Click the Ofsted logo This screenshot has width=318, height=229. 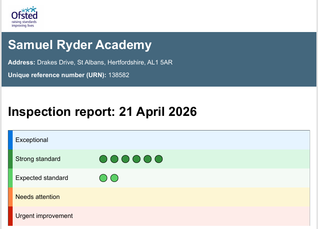tap(25, 17)
